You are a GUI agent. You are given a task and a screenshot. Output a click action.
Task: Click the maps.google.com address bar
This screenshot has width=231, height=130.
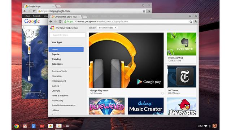tap(91, 11)
